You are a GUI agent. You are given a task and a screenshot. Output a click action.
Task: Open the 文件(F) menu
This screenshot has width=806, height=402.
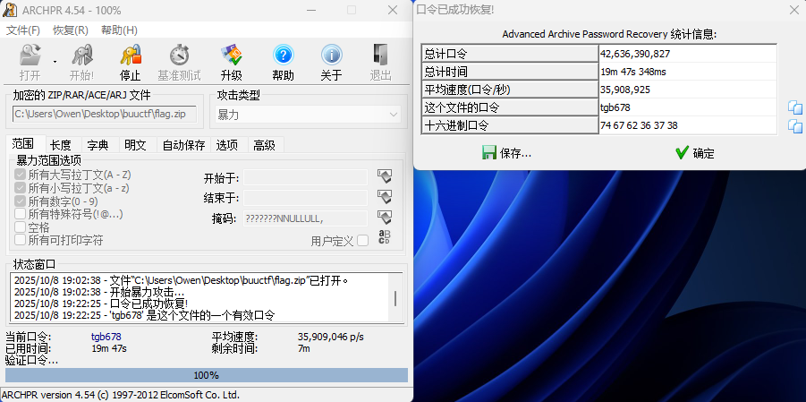click(23, 30)
